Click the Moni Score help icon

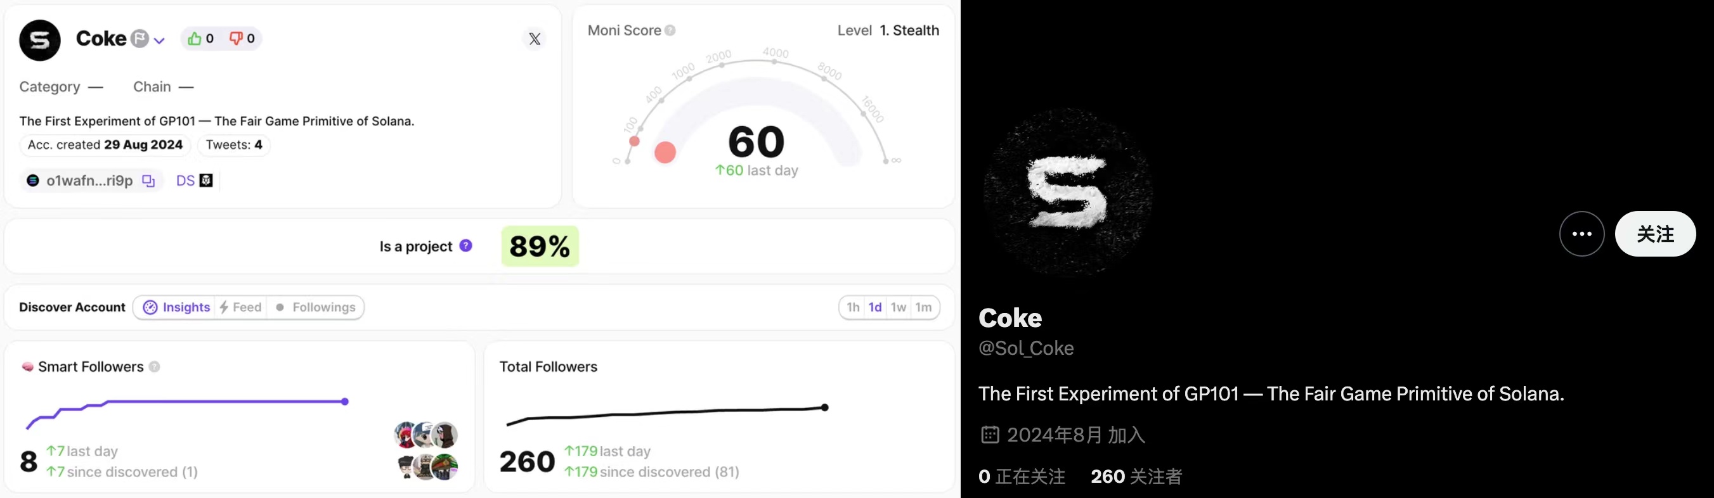(670, 30)
